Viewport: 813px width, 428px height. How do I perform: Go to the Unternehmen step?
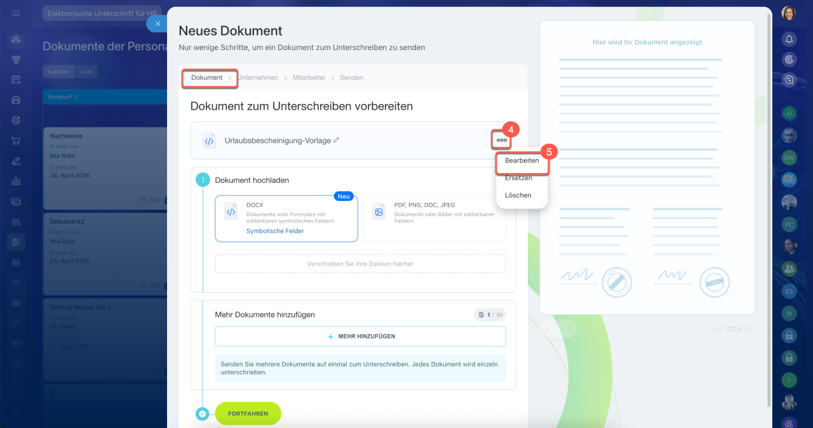[258, 77]
